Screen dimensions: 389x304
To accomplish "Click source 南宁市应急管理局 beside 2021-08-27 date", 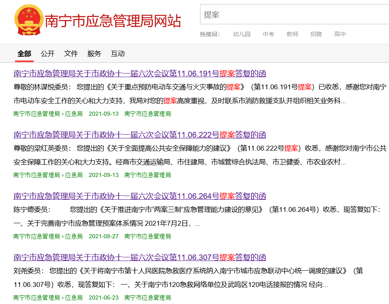I will 148,236.
